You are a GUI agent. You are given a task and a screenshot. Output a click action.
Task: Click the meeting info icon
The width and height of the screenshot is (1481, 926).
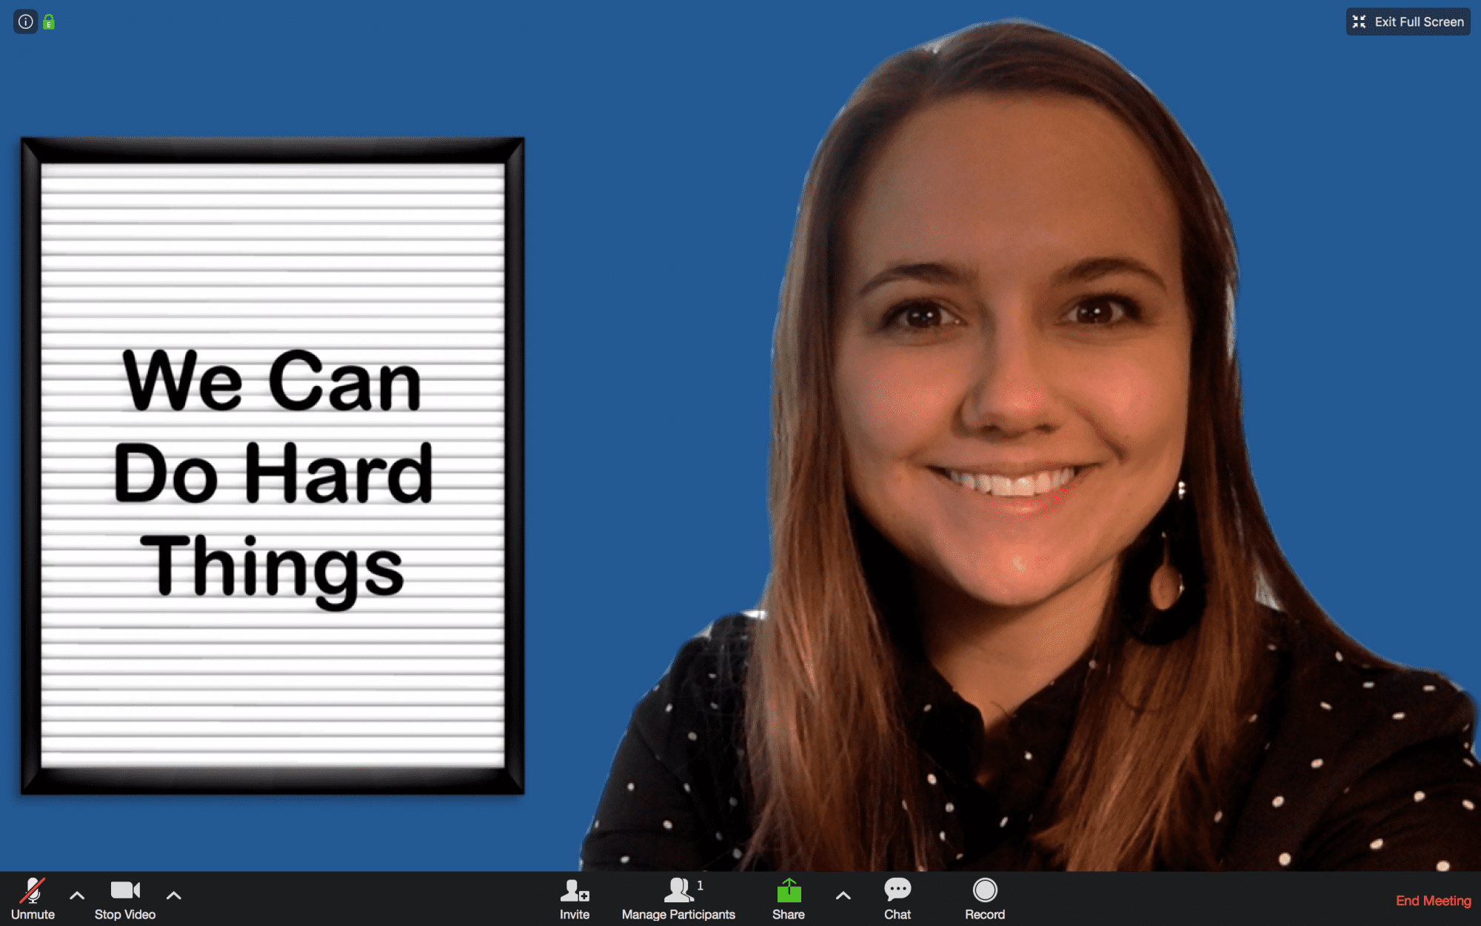[x=24, y=21]
